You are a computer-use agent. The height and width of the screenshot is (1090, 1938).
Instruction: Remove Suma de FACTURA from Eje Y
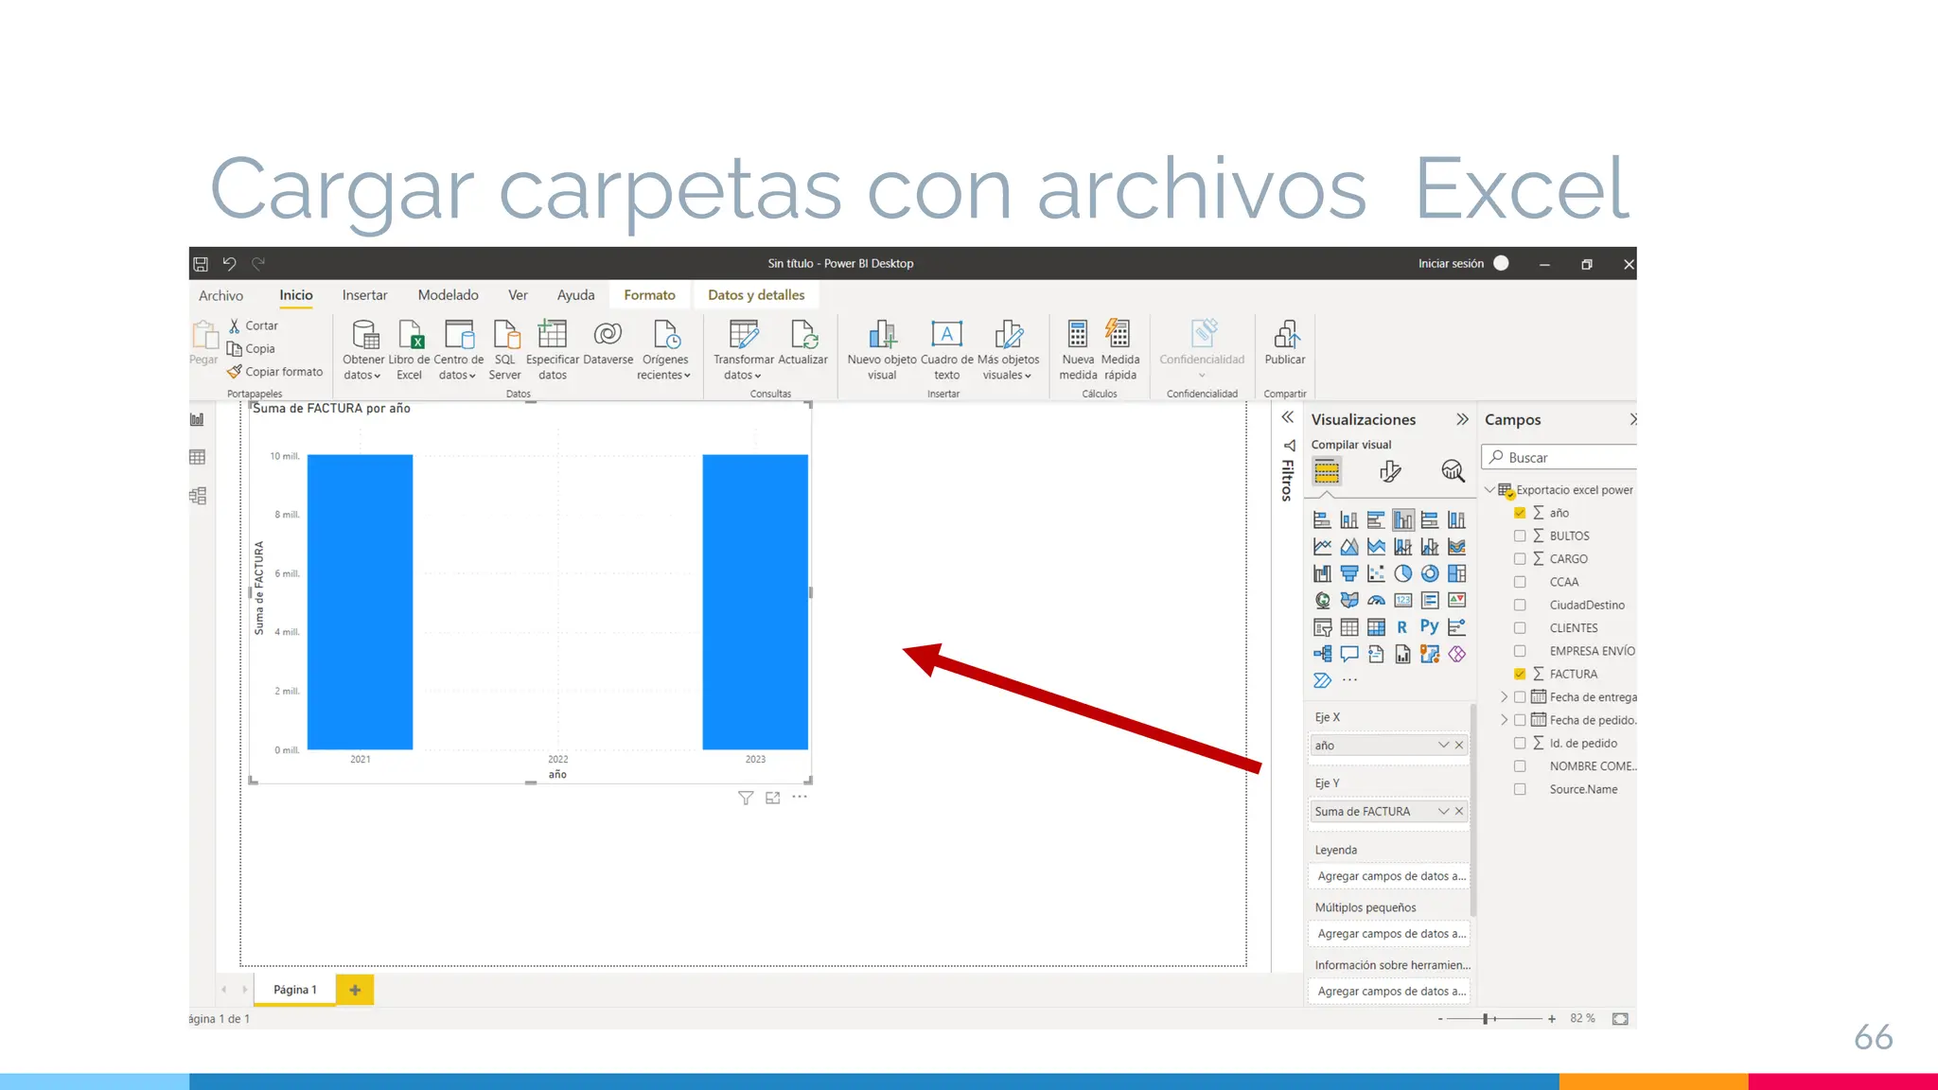point(1459,812)
